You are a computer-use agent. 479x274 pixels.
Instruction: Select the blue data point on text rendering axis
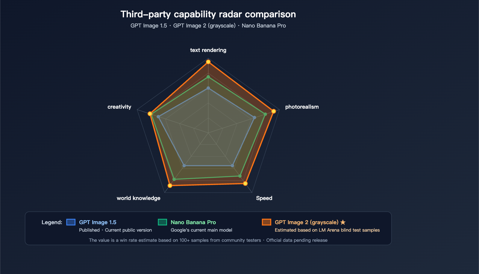pos(208,88)
